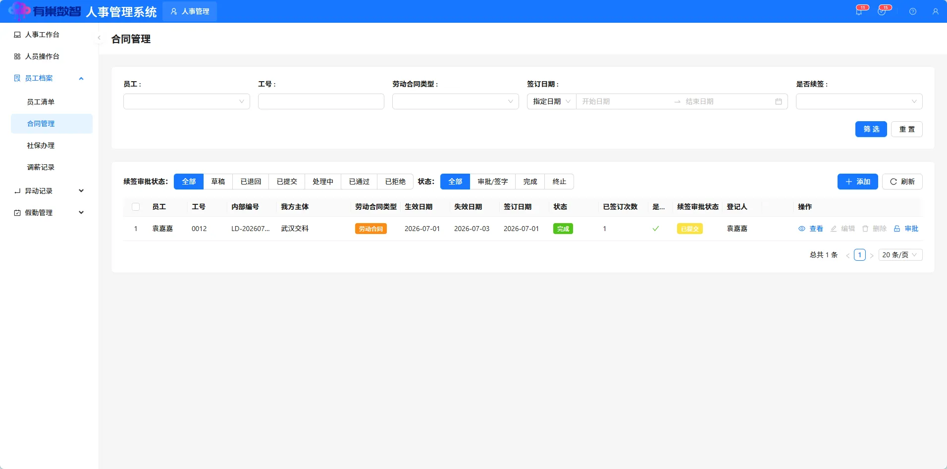Go to next page arrow
The image size is (947, 469).
tap(872, 255)
